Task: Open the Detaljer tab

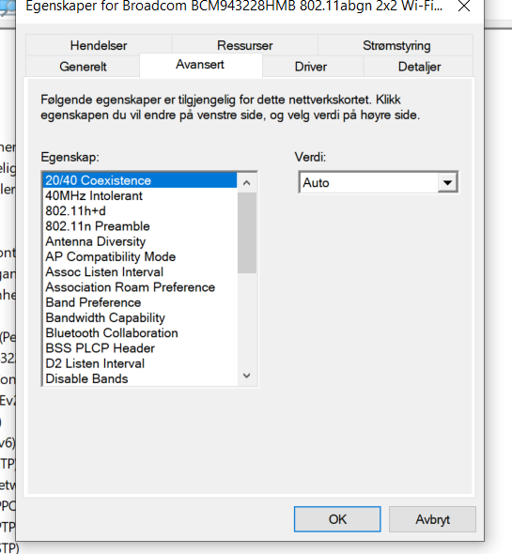Action: pyautogui.click(x=419, y=67)
